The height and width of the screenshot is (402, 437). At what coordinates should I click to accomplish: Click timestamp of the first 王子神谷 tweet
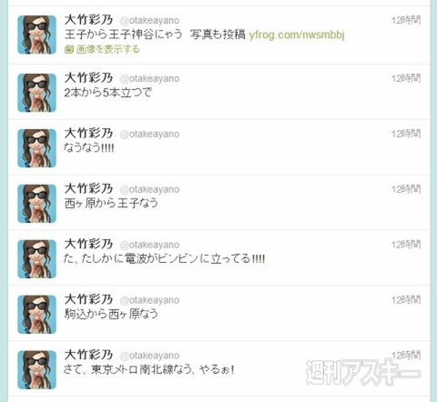[406, 20]
